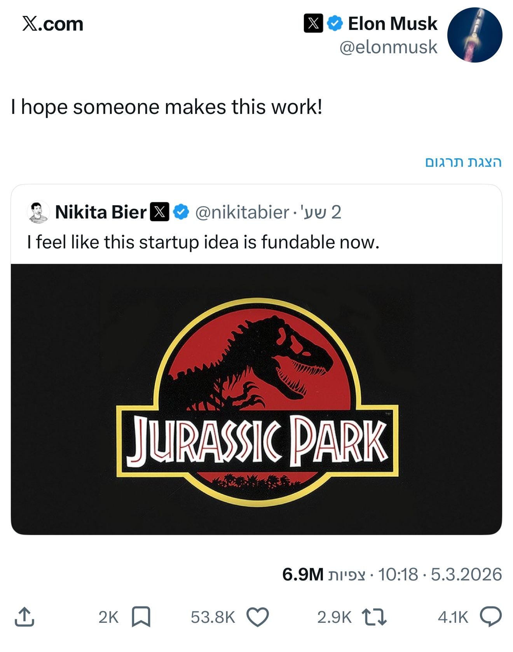Open Elon Musk's rocket profile picture
The height and width of the screenshot is (652, 513).
(475, 35)
